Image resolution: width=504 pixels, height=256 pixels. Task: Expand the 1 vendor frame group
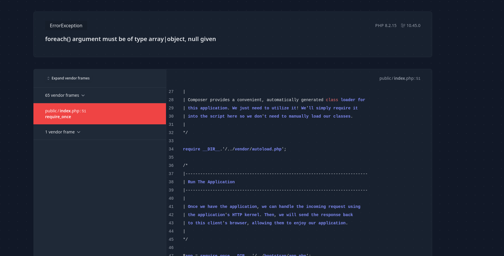(x=100, y=132)
